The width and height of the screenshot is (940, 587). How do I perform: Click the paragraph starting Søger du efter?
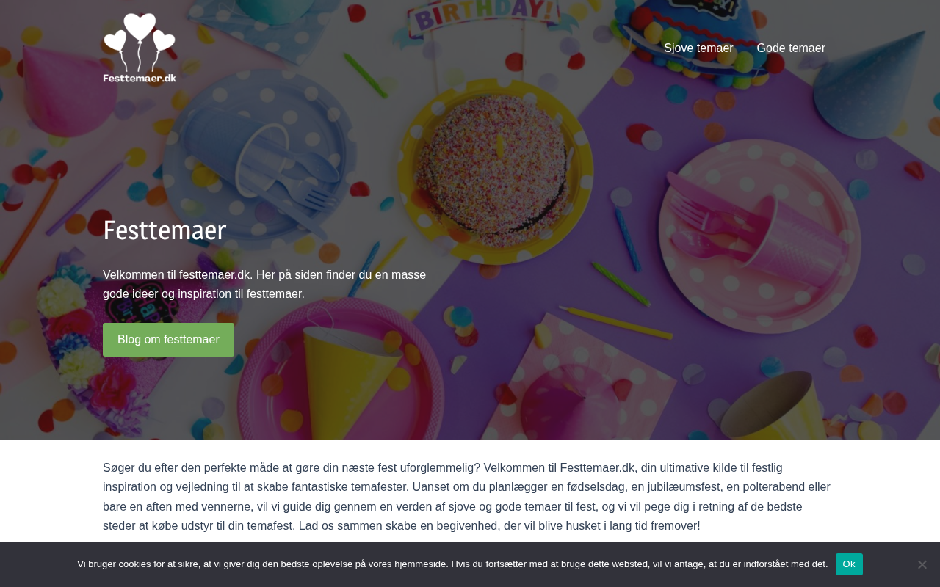coord(467,497)
